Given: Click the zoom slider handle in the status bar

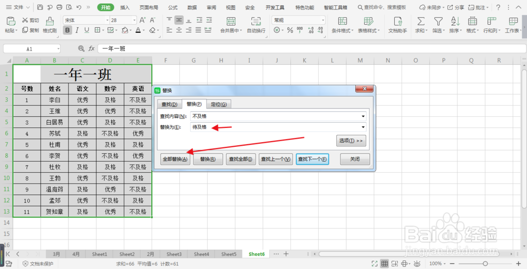Looking at the screenshot, I should coord(485,264).
